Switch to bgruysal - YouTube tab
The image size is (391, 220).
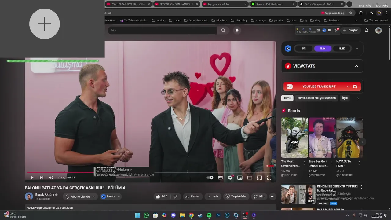point(225,4)
